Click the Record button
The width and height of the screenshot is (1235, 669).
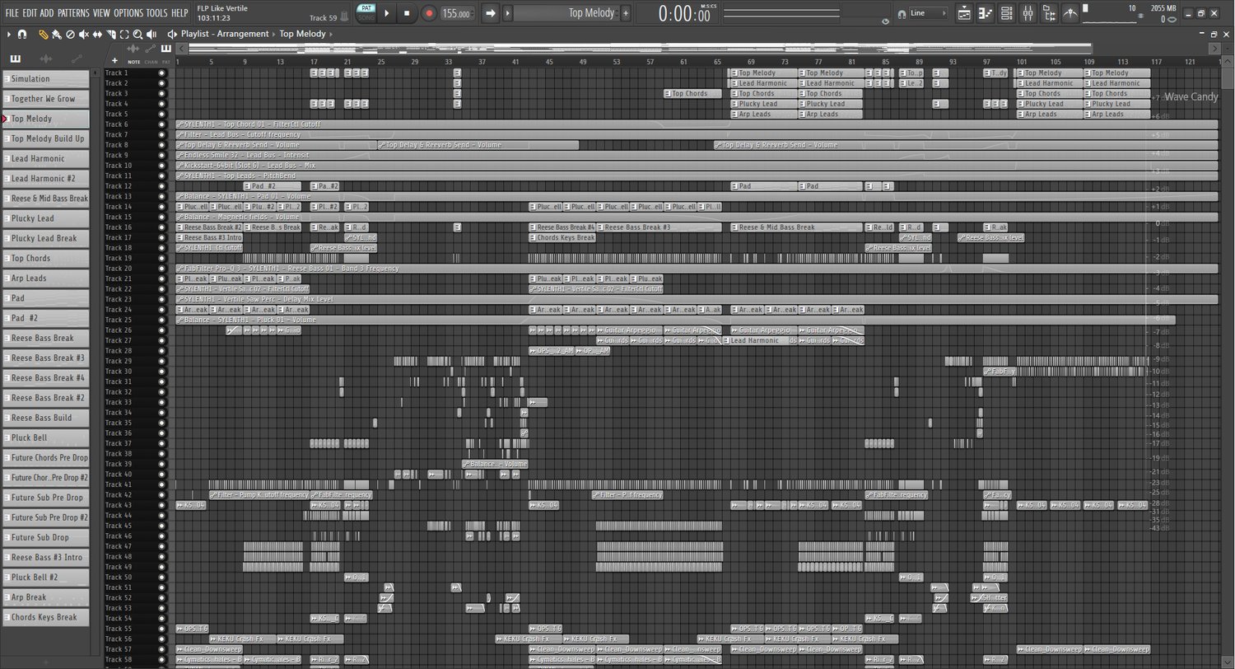[x=429, y=13]
